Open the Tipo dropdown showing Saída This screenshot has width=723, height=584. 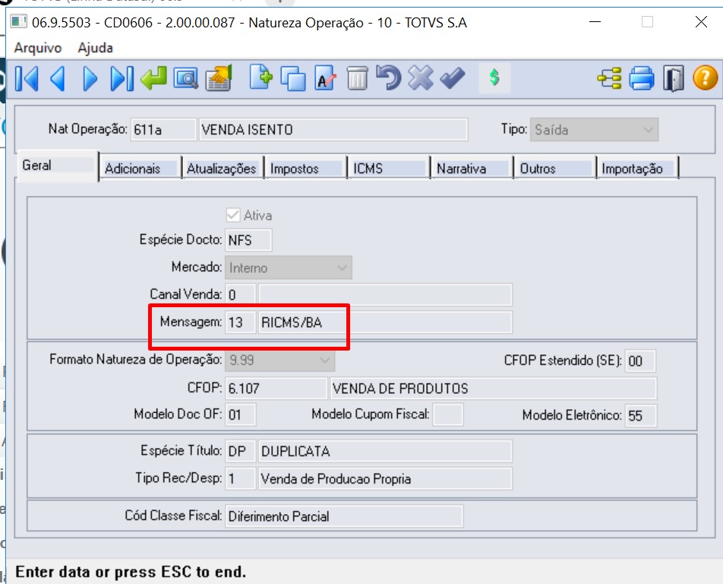pos(594,130)
